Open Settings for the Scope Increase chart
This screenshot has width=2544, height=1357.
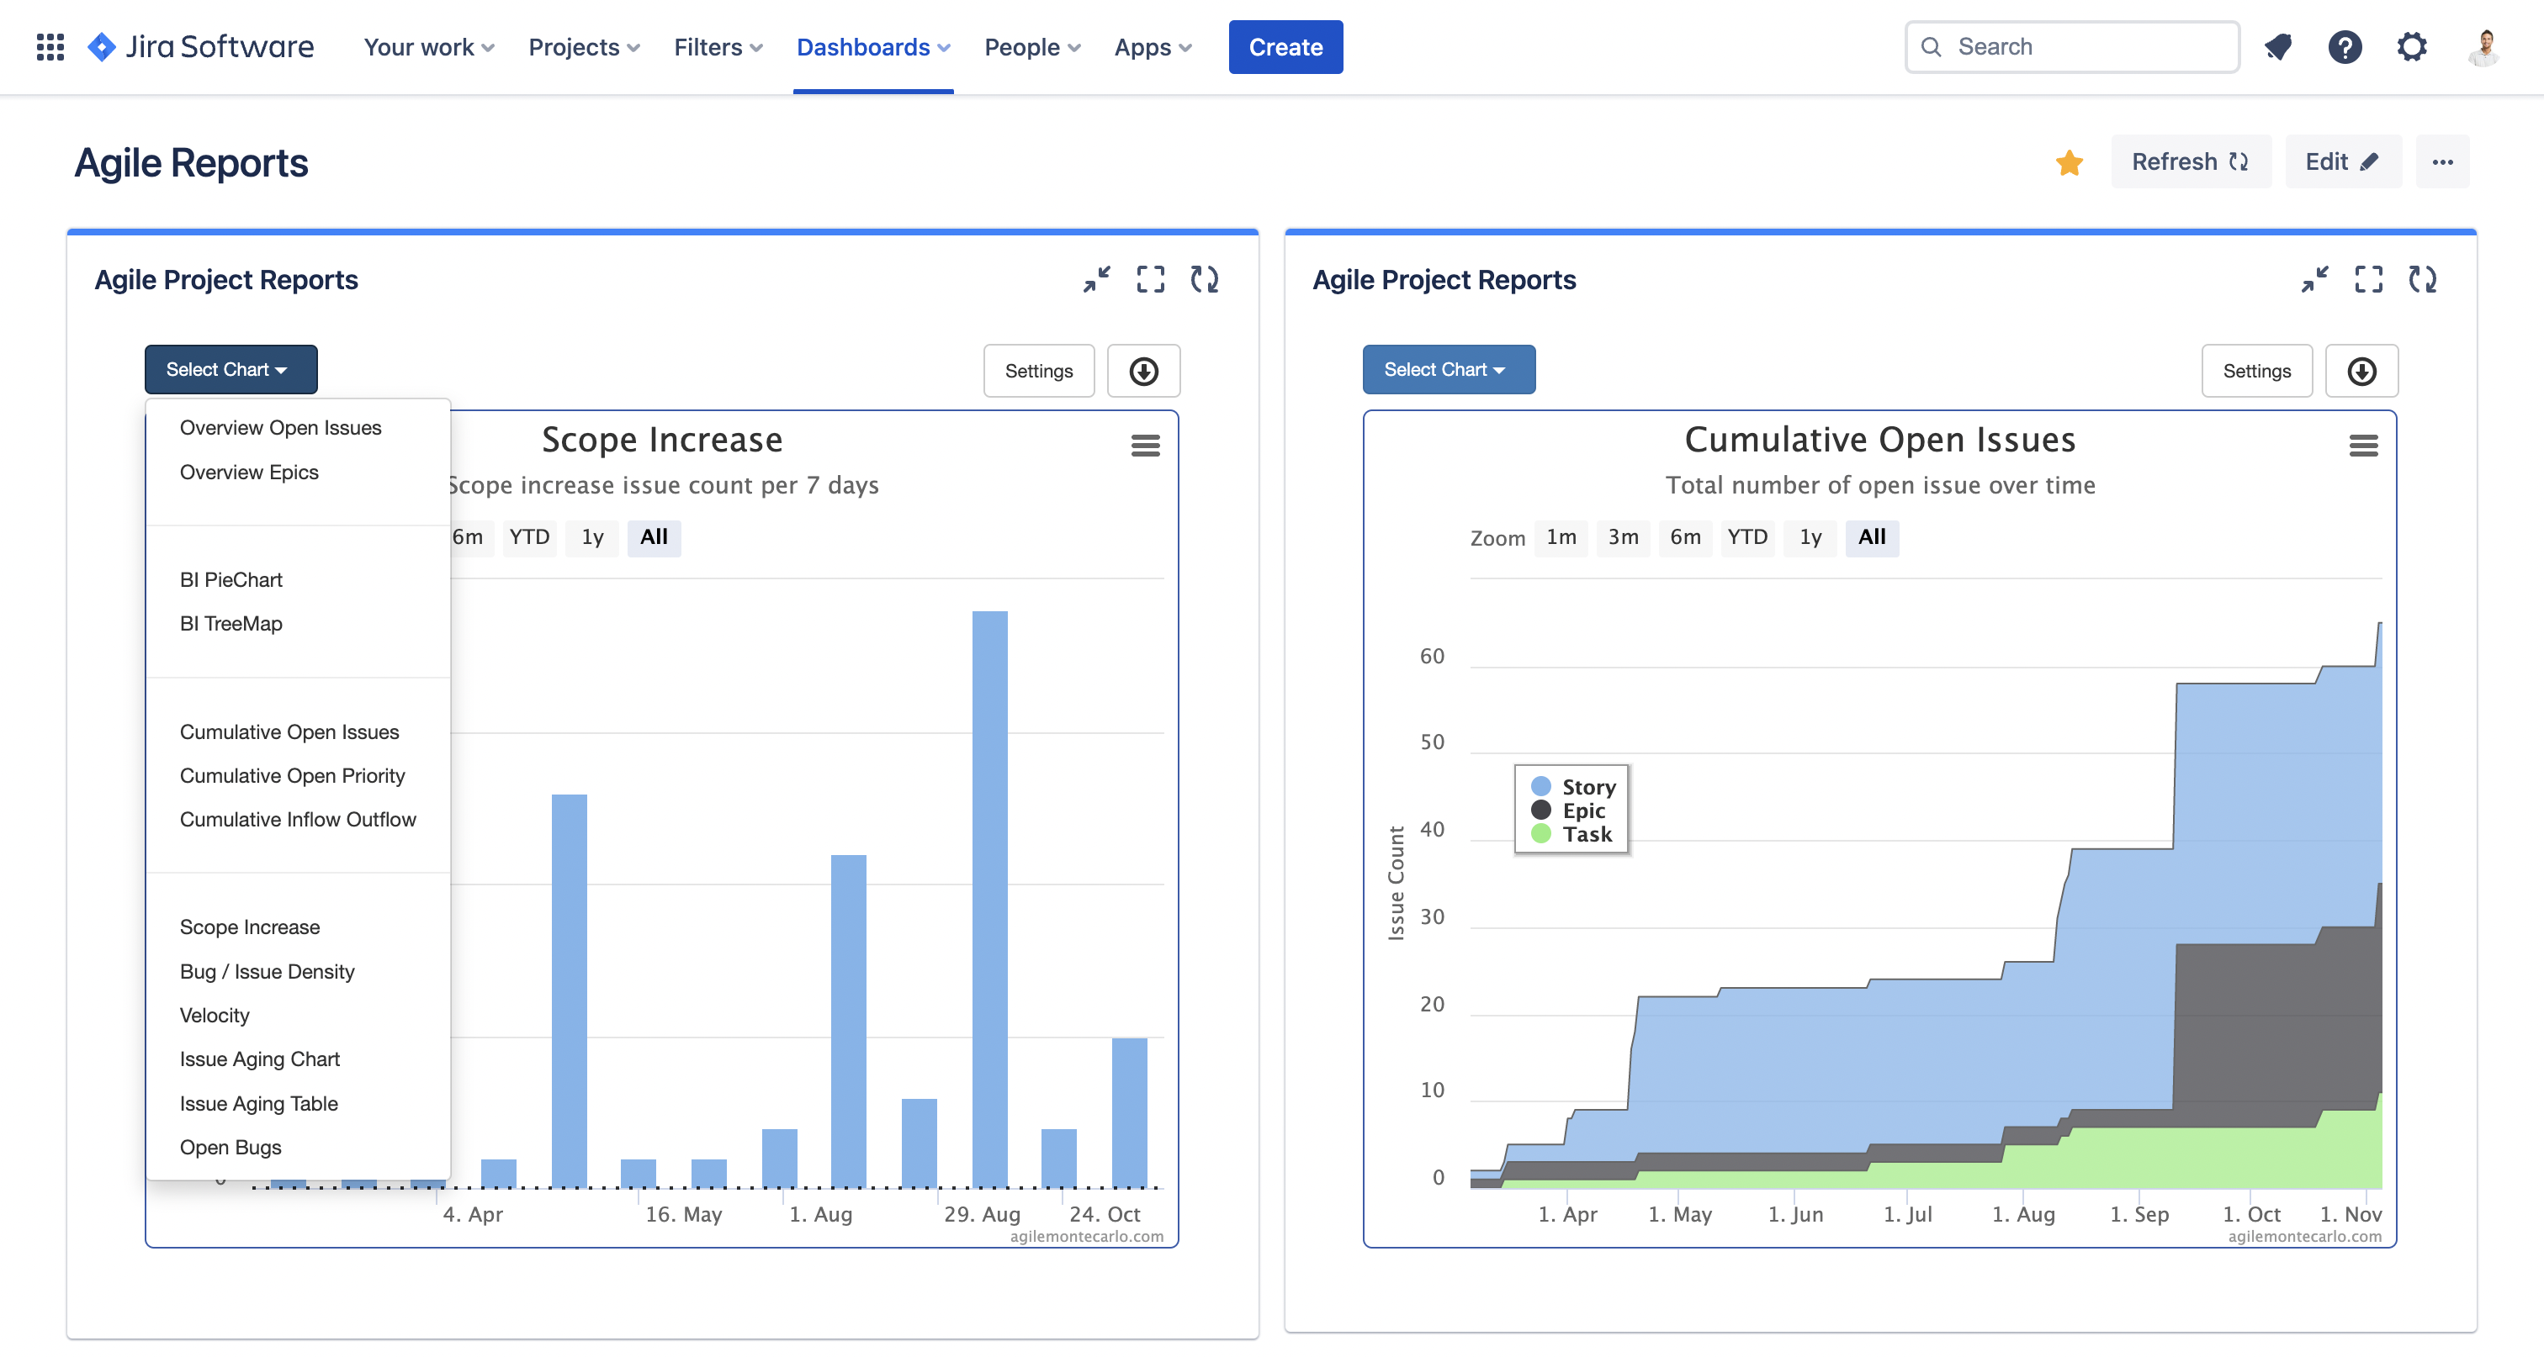coord(1038,371)
